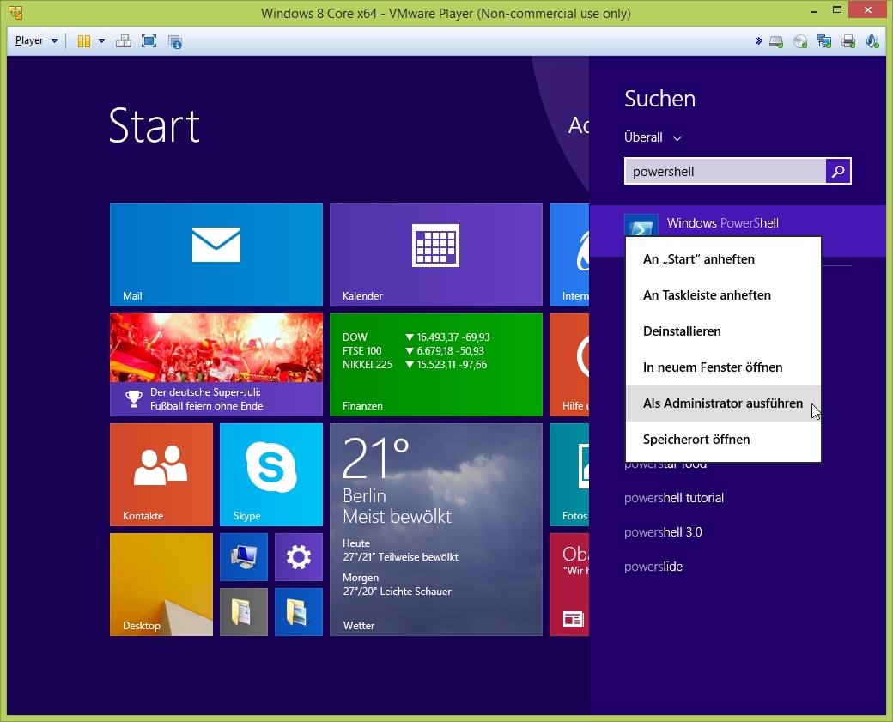The width and height of the screenshot is (893, 722).
Task: Choose Als Administrator ausführen
Action: pos(723,403)
